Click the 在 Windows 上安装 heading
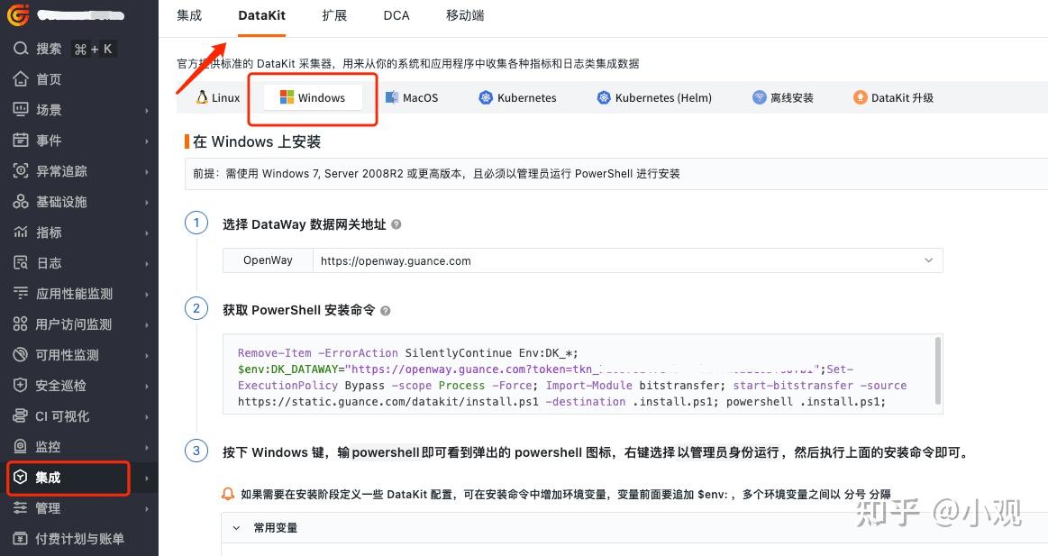This screenshot has height=556, width=1048. pos(257,141)
